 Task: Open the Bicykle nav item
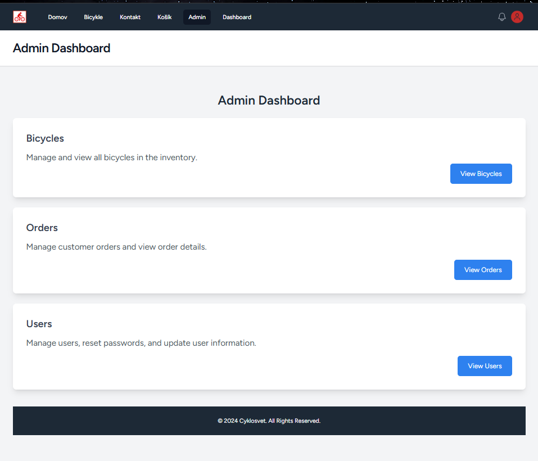point(93,17)
